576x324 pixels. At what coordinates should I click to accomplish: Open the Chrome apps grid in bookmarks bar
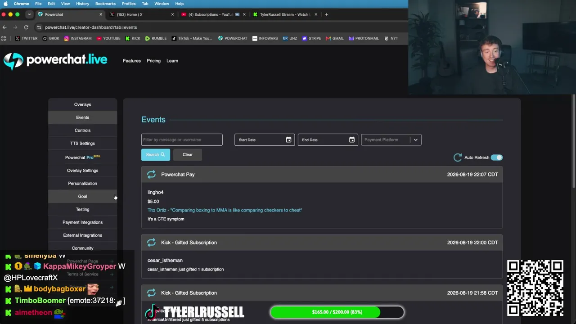pyautogui.click(x=4, y=38)
